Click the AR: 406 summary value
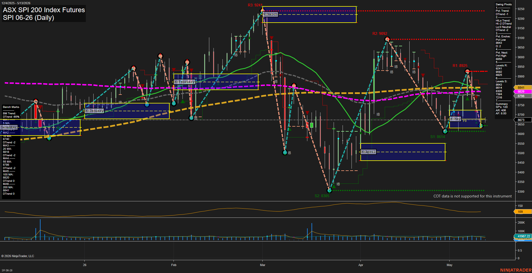This screenshot has width=532, height=273. [x=501, y=110]
